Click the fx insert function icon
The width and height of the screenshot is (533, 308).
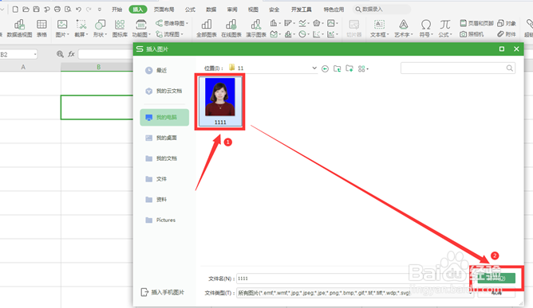point(71,54)
